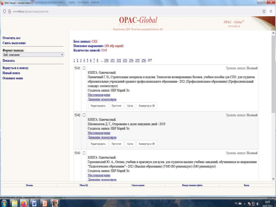
Task: Click Объем БД in the bottom menu
Action: tap(84, 185)
